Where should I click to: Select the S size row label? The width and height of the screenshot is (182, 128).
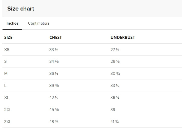pos(6,61)
